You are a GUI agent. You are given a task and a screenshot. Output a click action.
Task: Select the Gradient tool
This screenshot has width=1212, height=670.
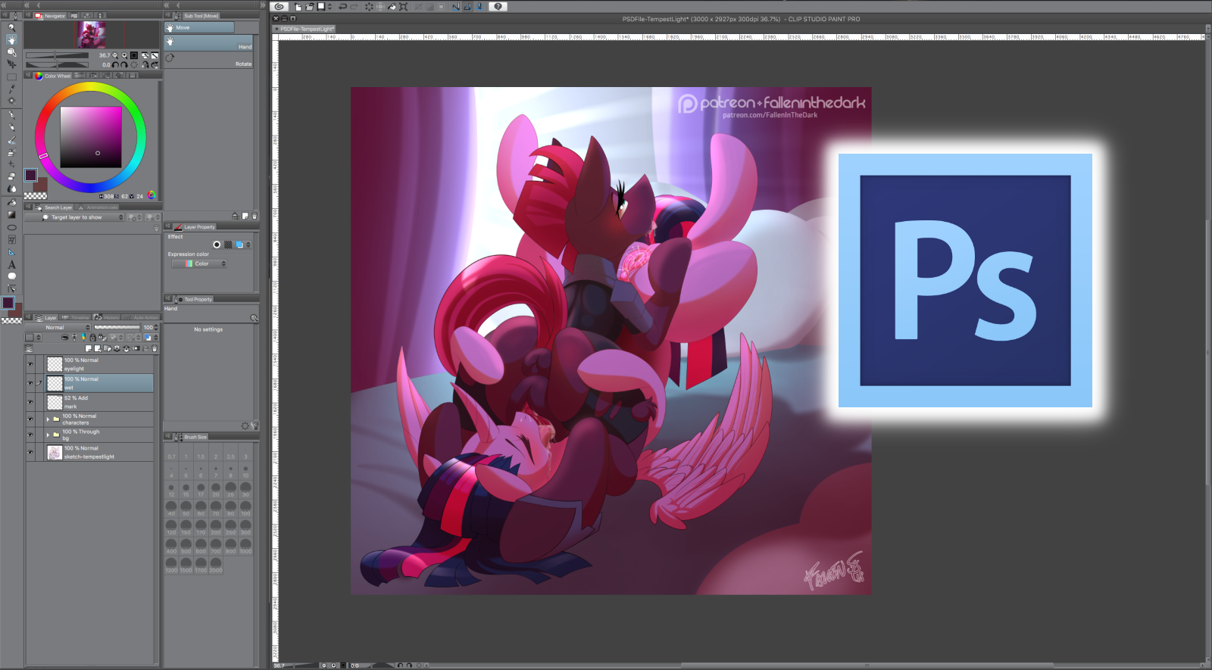[x=11, y=215]
